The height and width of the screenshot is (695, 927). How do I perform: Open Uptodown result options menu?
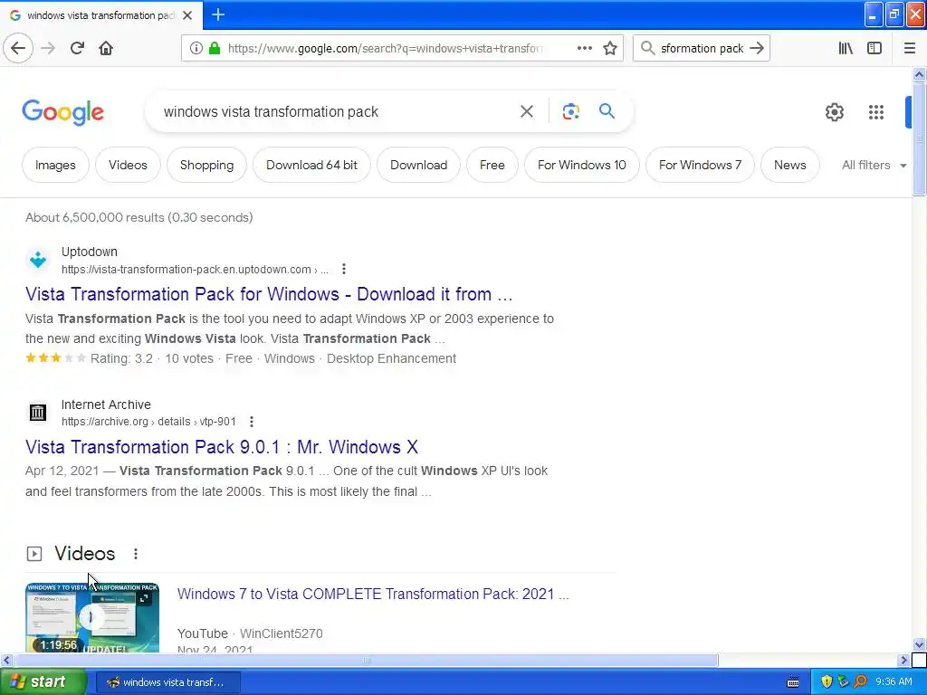[x=344, y=270]
